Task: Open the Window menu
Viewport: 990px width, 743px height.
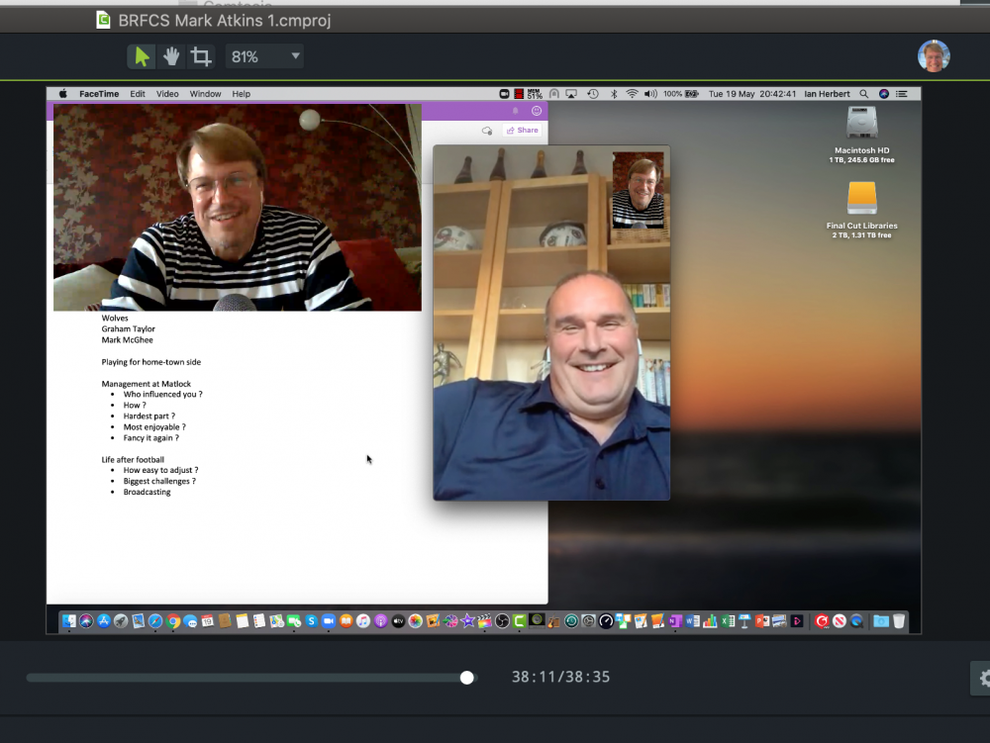Action: 205,94
